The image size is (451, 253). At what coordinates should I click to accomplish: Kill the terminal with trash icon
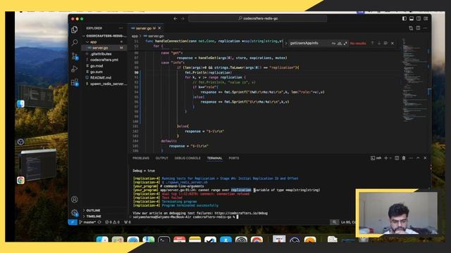404,158
